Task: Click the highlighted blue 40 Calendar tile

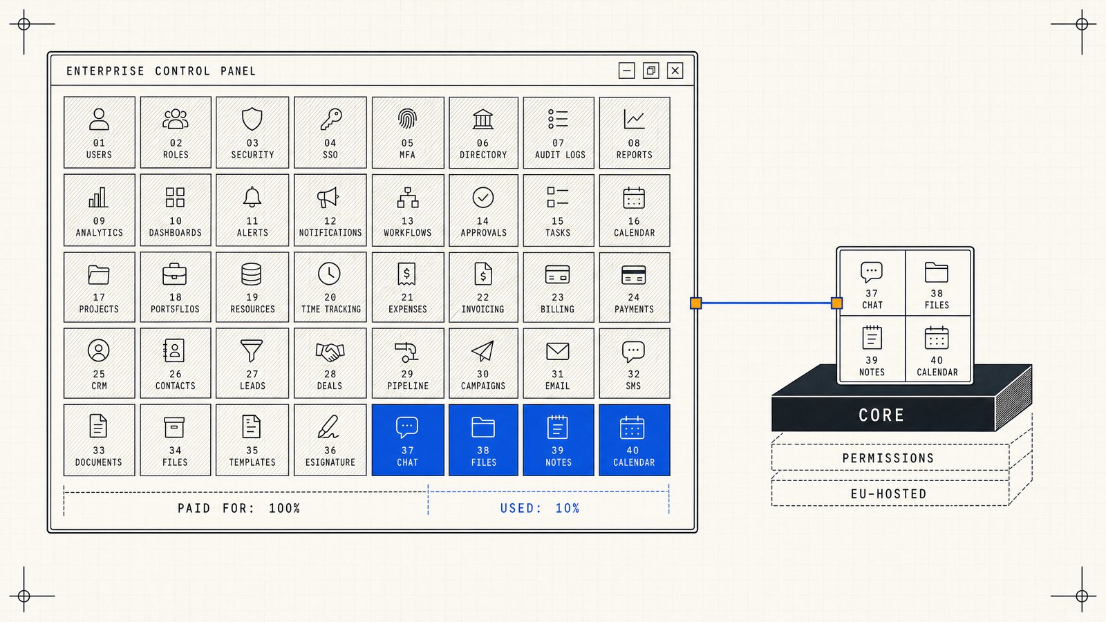Action: pos(634,440)
